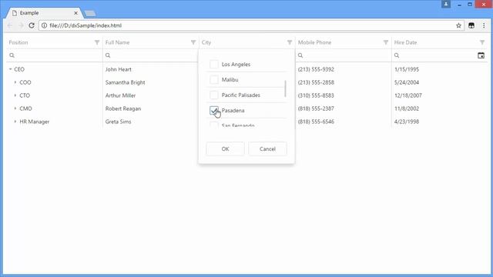
Task: Select the Robert Reagan cell
Action: [x=123, y=108]
